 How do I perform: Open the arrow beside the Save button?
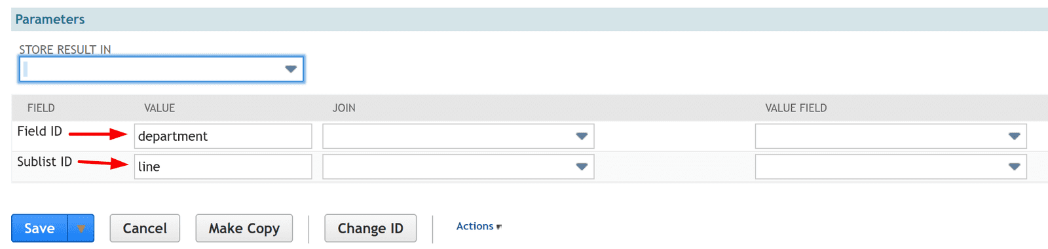click(81, 228)
